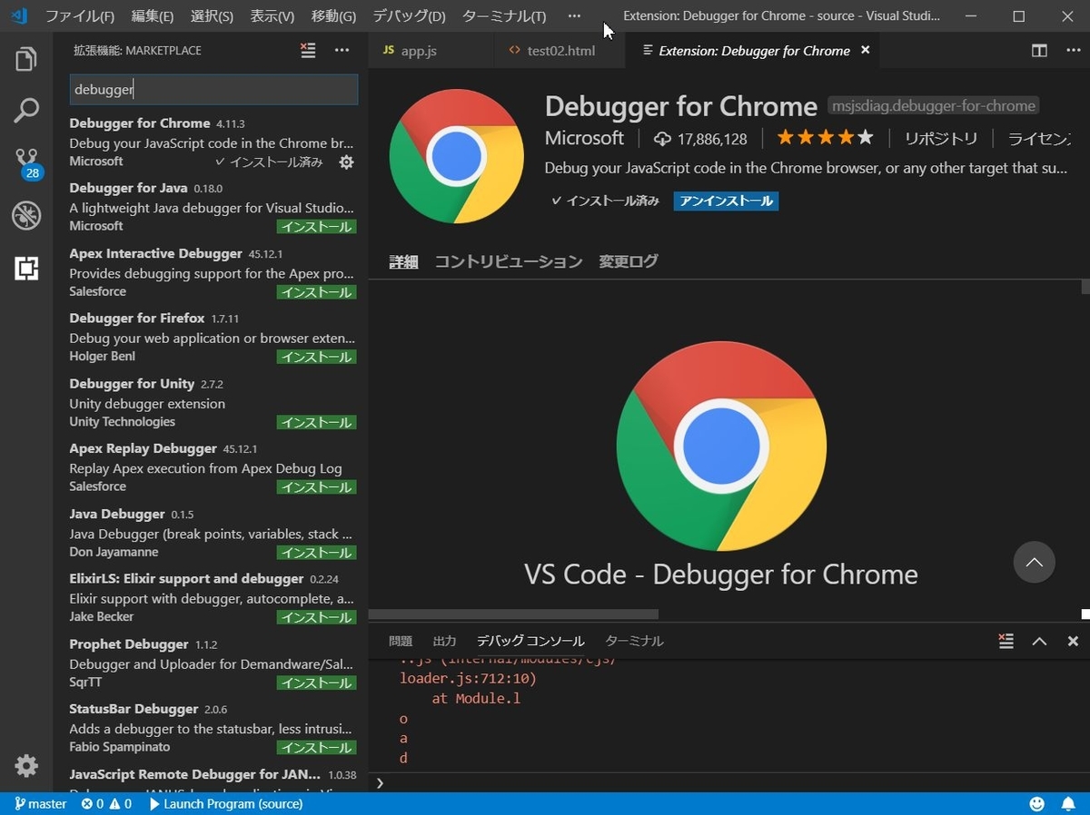This screenshot has width=1090, height=815.
Task: Open Source Control view with 28 badge
Action: (x=27, y=164)
